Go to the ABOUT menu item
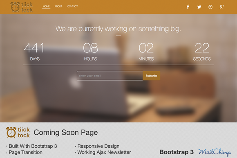This screenshot has width=237, height=158. coord(58,7)
